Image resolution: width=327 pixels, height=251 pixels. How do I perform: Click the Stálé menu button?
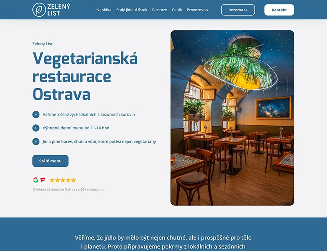click(x=50, y=161)
